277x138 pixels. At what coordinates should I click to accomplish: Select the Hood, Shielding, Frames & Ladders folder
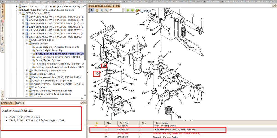(52, 91)
